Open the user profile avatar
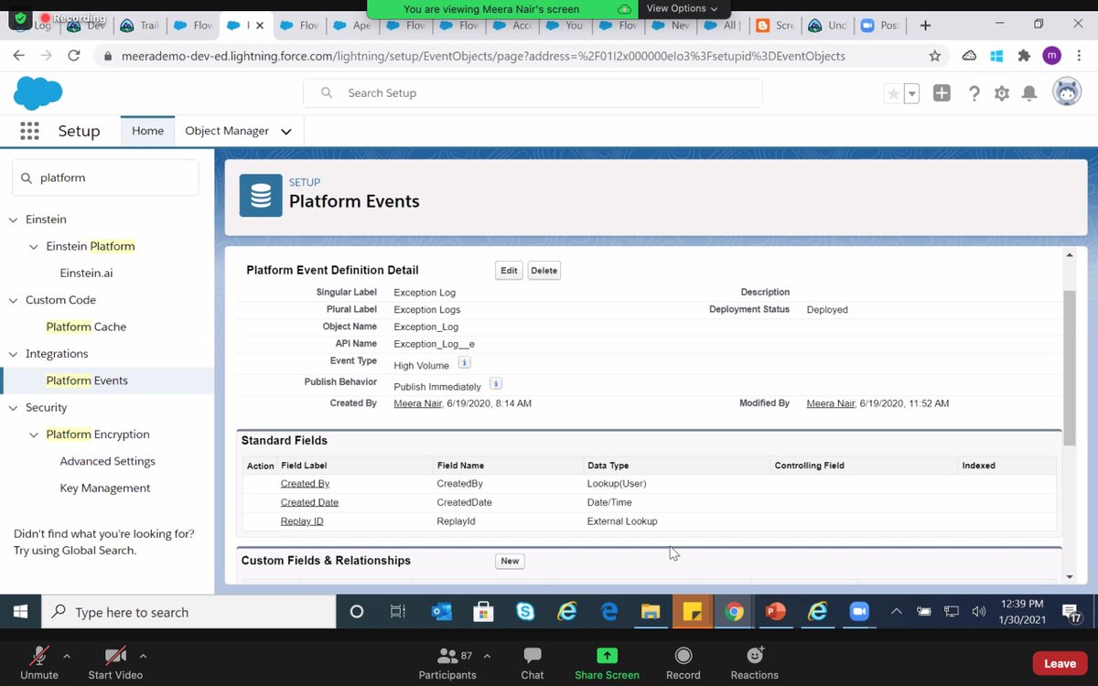Image resolution: width=1098 pixels, height=686 pixels. point(1067,92)
